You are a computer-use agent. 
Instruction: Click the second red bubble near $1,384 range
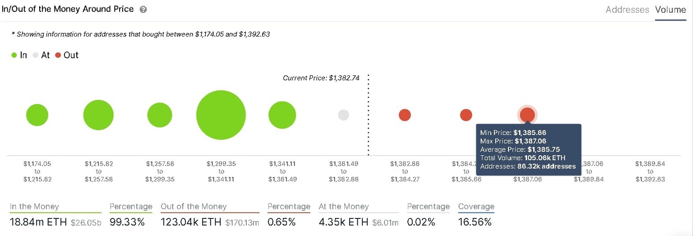point(466,115)
